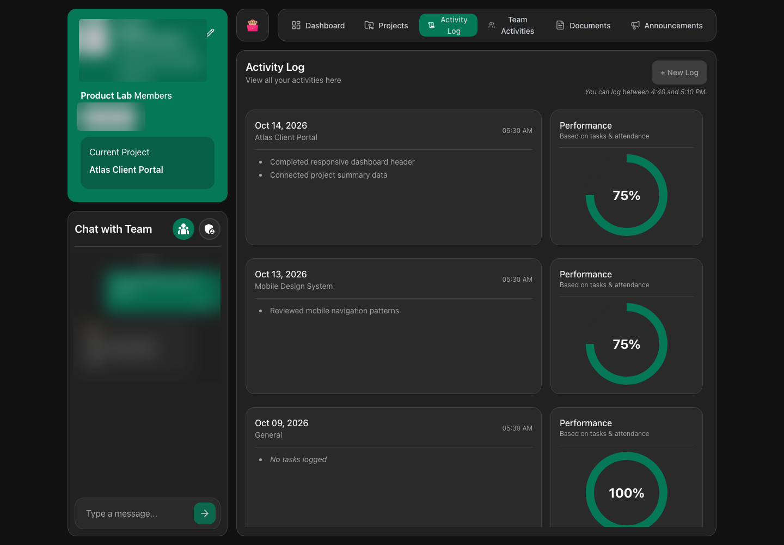
Task: Send message with the arrow button
Action: (x=205, y=513)
